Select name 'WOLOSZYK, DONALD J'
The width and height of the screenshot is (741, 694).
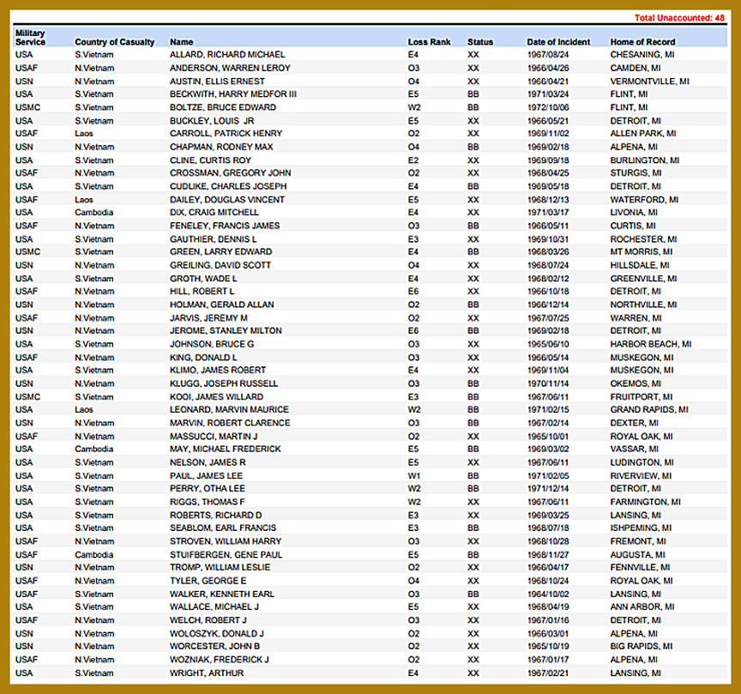[217, 633]
